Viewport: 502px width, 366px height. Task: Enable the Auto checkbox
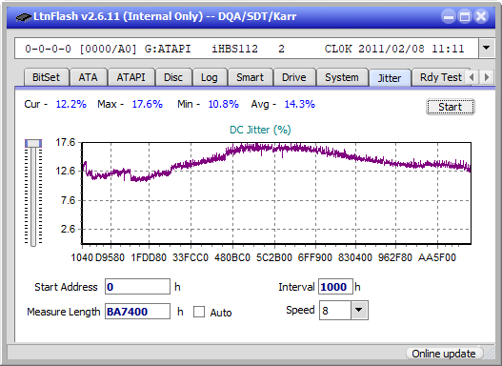tap(199, 312)
